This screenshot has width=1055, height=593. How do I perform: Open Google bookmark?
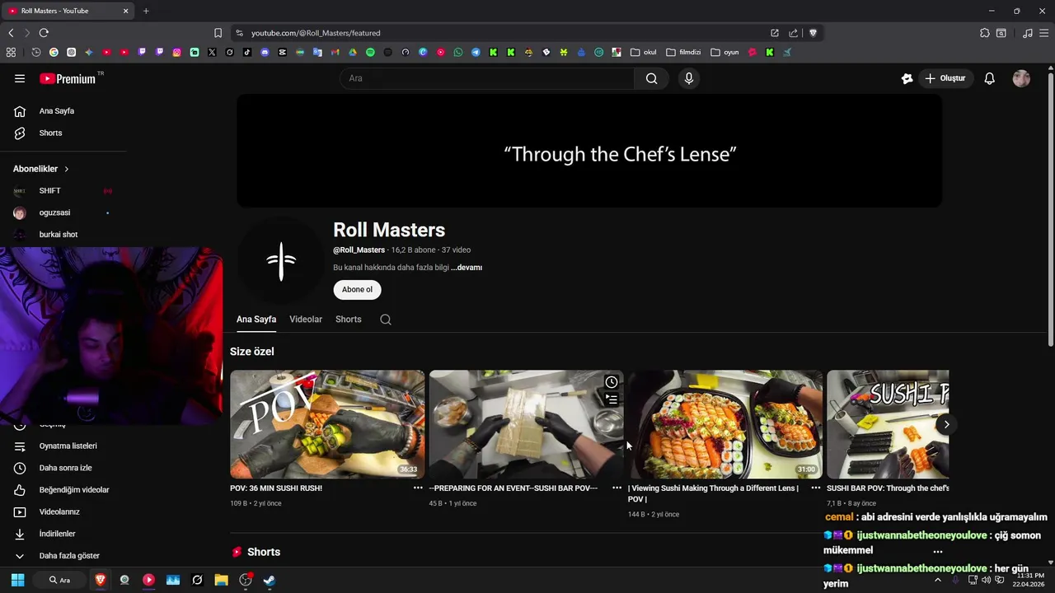[x=54, y=52]
